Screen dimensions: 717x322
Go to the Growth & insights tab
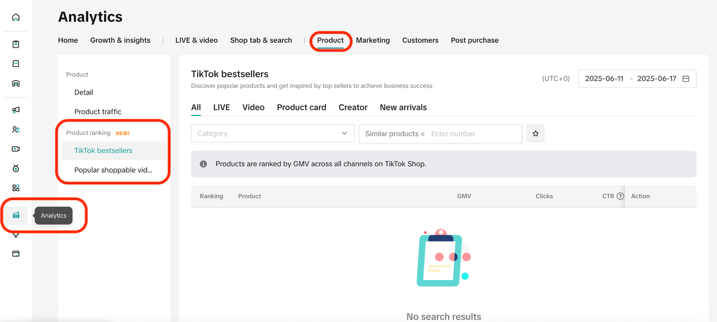pyautogui.click(x=120, y=40)
